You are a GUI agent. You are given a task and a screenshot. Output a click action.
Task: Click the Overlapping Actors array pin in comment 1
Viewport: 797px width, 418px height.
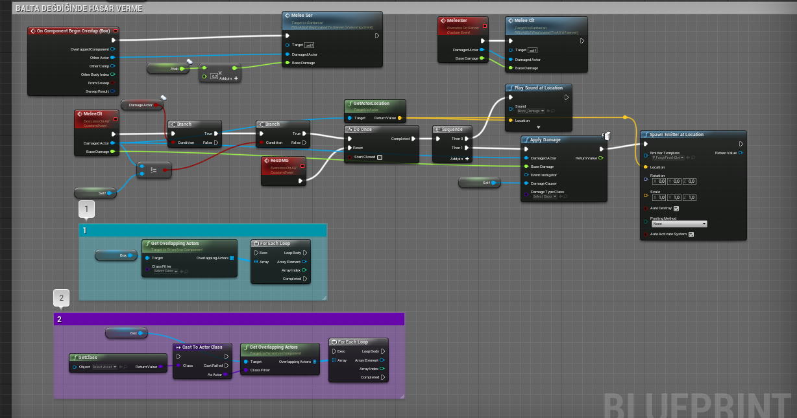[x=232, y=258]
